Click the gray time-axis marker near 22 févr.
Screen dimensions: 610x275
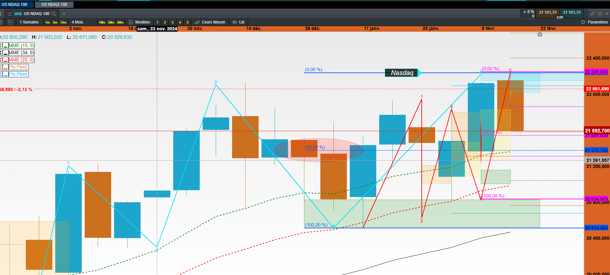point(540,34)
